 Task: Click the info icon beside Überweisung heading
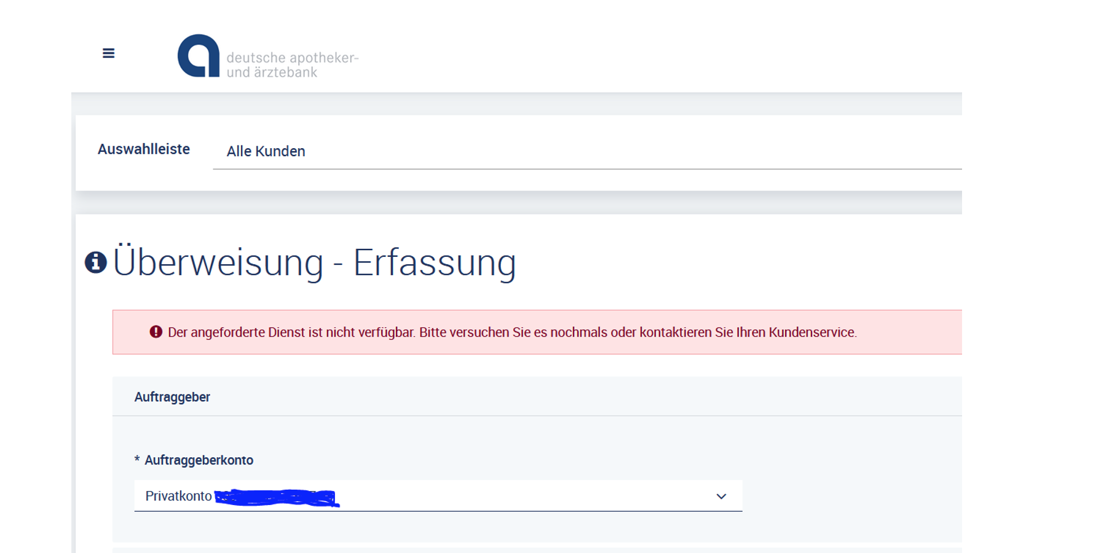click(95, 262)
